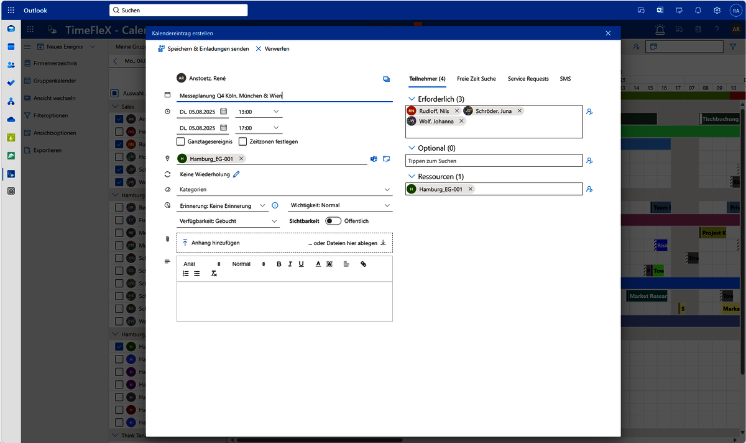The image size is (746, 443).
Task: Open the notifications bell in Outlook header
Action: coord(698,11)
